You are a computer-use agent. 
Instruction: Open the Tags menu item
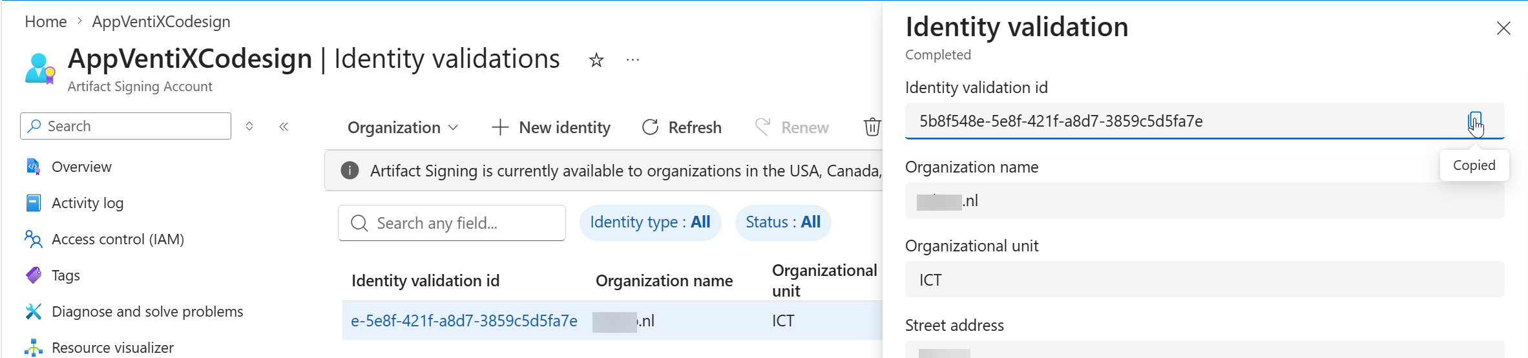pyautogui.click(x=66, y=275)
